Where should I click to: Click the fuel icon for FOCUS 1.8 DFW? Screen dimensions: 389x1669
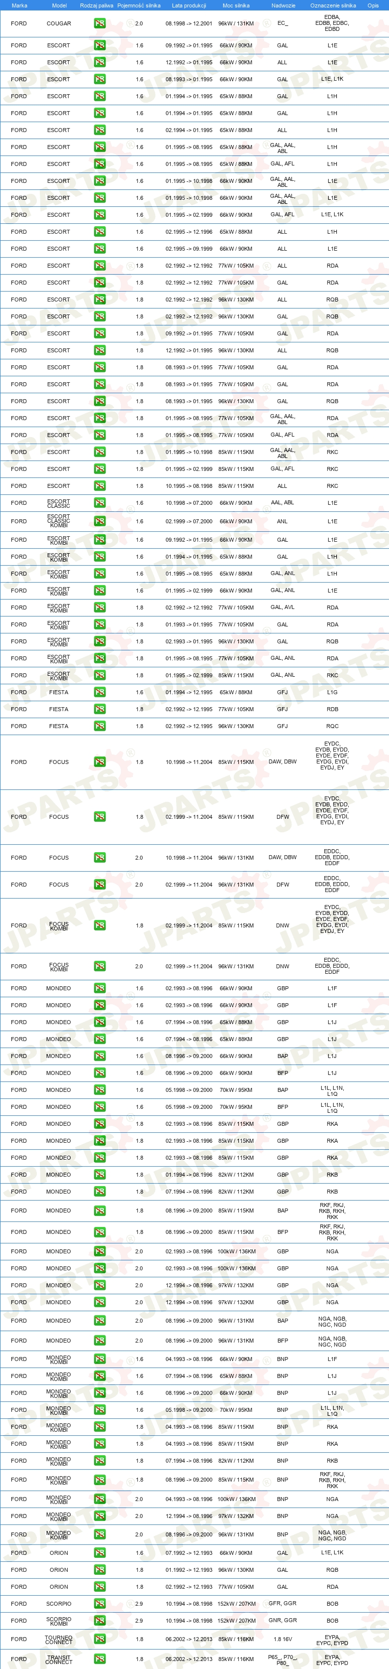point(99,816)
